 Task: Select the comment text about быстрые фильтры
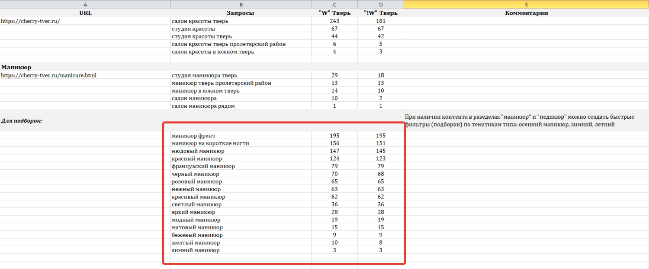tap(519, 121)
